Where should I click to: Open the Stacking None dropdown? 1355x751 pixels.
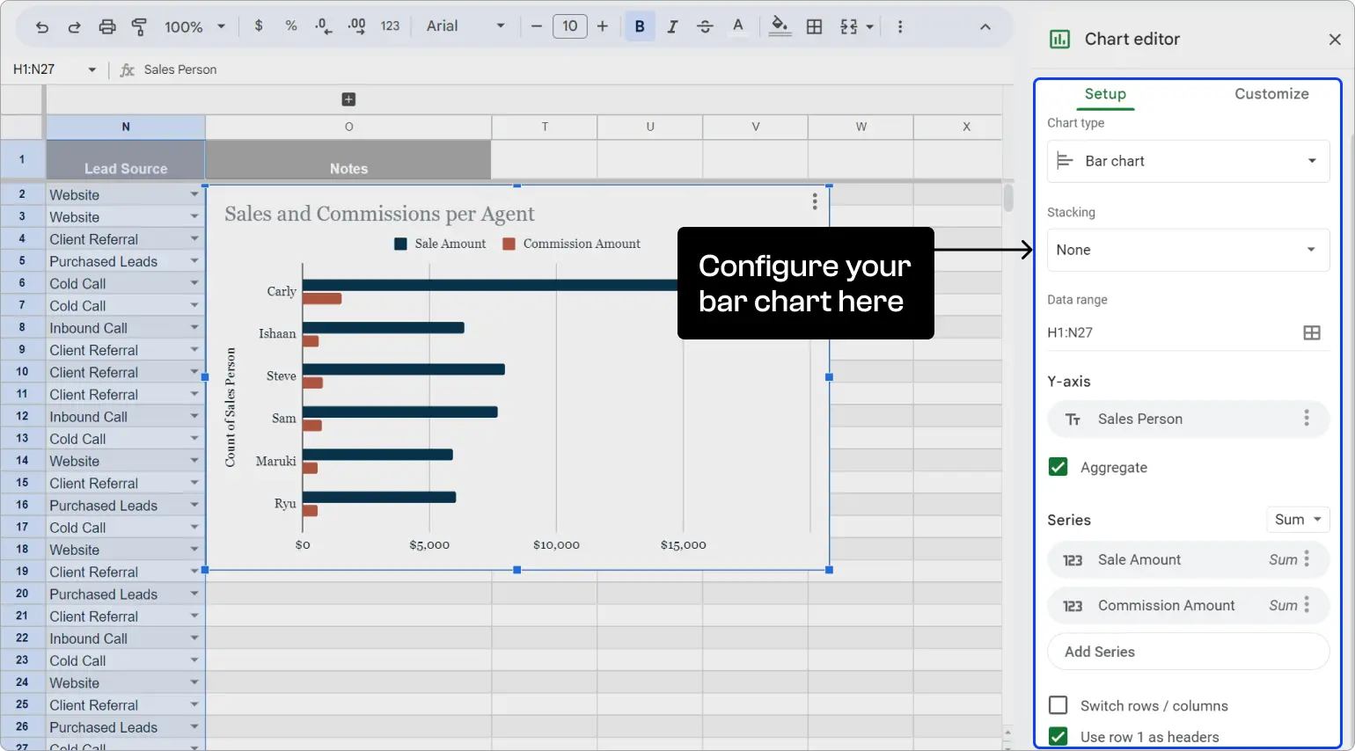(x=1188, y=250)
